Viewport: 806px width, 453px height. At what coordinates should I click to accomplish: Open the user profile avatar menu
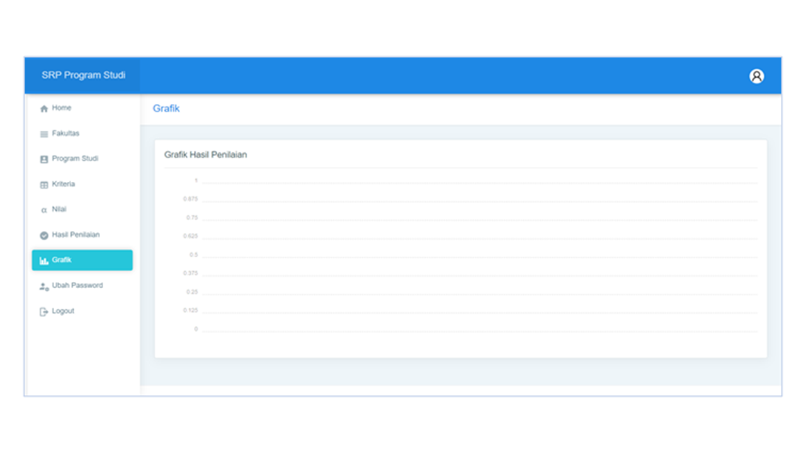point(756,76)
